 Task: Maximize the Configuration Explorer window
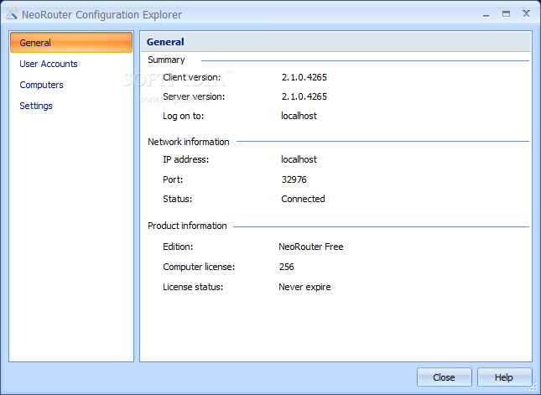point(506,13)
